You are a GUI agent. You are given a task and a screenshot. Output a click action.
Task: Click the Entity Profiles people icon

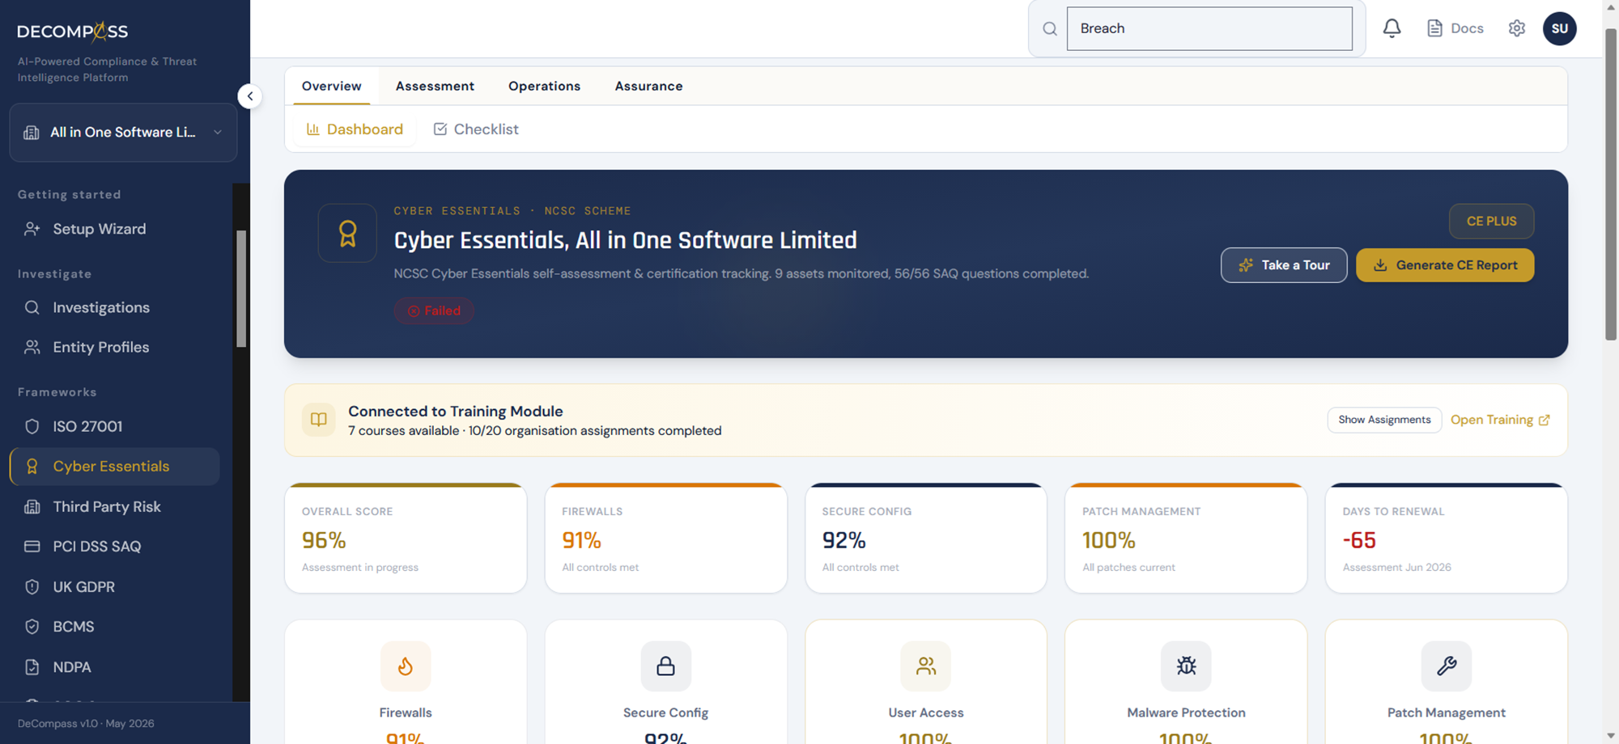pos(32,347)
